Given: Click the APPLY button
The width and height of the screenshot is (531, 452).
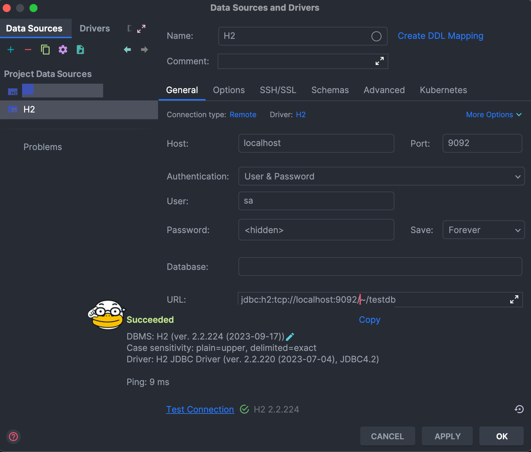Looking at the screenshot, I should pyautogui.click(x=447, y=436).
